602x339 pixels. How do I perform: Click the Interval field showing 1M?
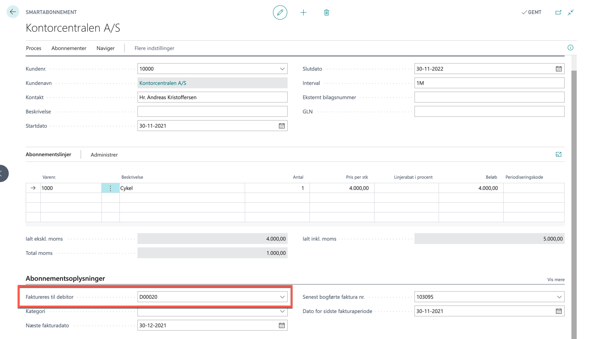click(489, 83)
